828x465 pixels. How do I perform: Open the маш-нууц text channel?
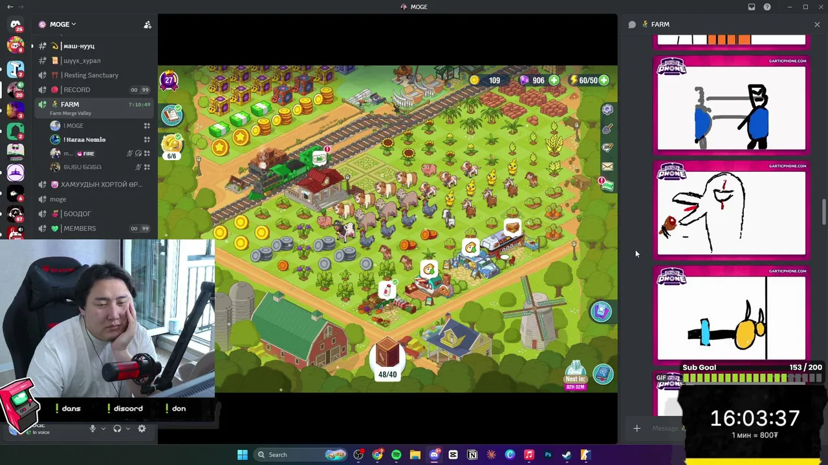pos(94,46)
